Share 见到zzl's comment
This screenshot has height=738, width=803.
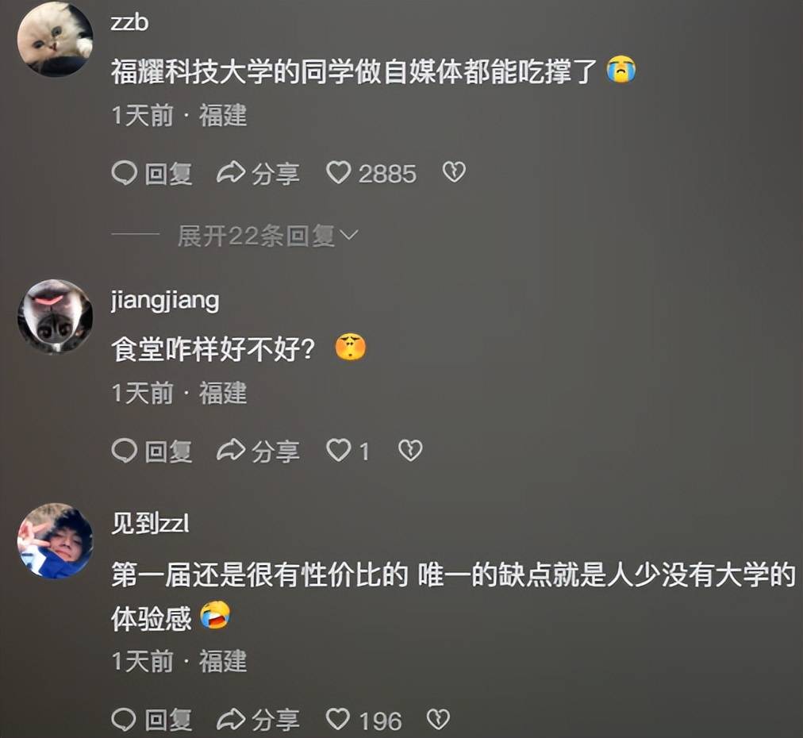(258, 720)
